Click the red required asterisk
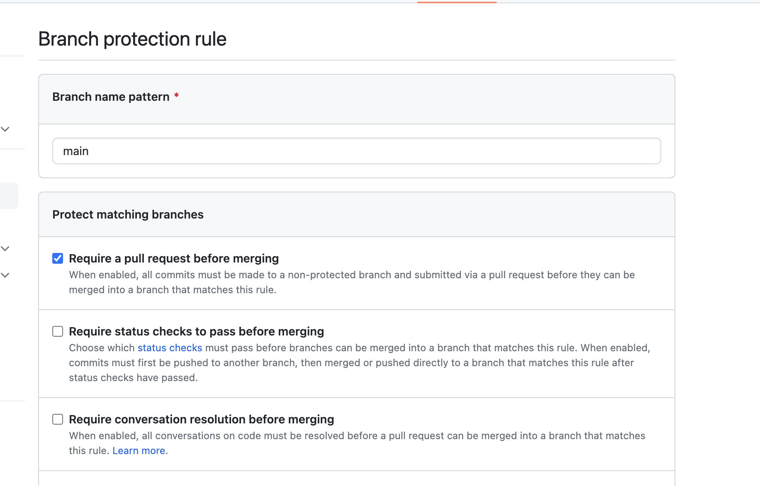The height and width of the screenshot is (486, 760). (x=176, y=96)
